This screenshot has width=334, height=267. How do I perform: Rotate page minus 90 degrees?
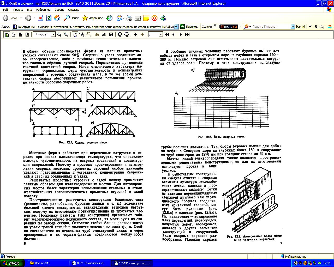(127, 34)
